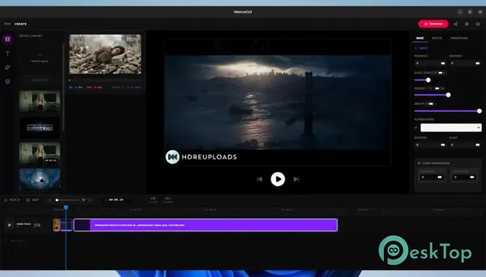Click the Video Transform section header icon
486x277 pixels.
coord(419,163)
